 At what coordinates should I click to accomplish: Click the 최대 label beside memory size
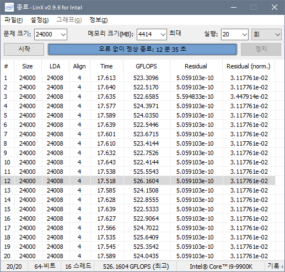tap(175, 33)
